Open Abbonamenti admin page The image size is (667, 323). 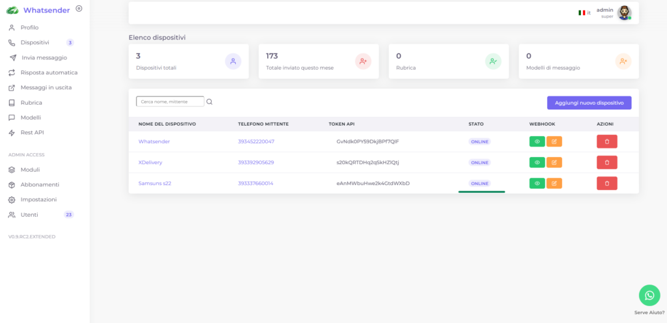40,184
